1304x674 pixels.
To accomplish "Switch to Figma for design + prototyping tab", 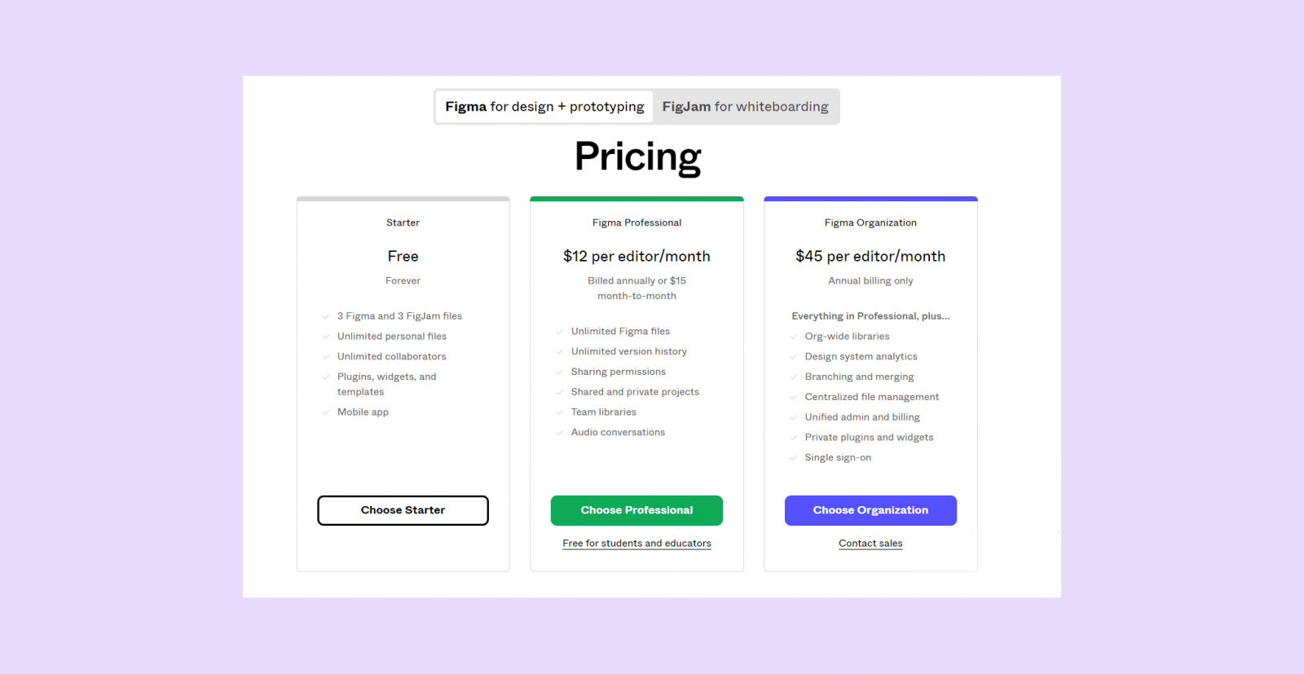I will (544, 107).
